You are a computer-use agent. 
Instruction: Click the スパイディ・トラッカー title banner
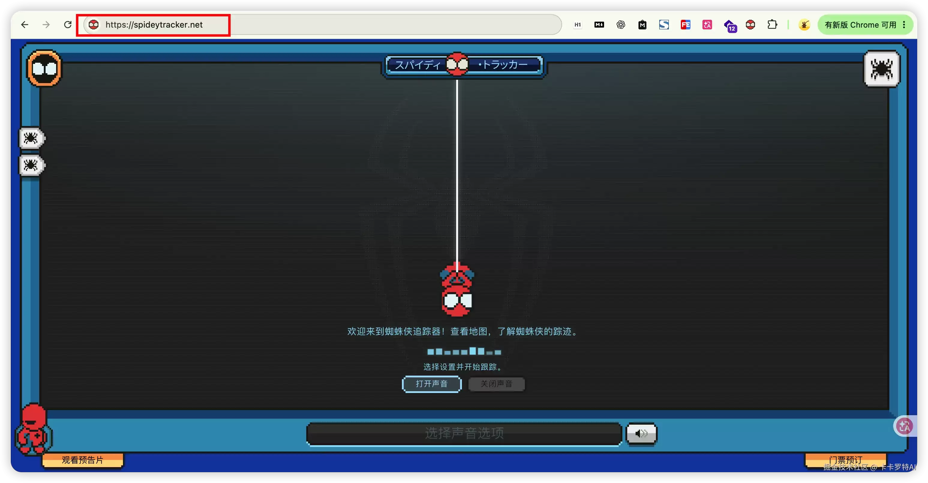point(464,65)
